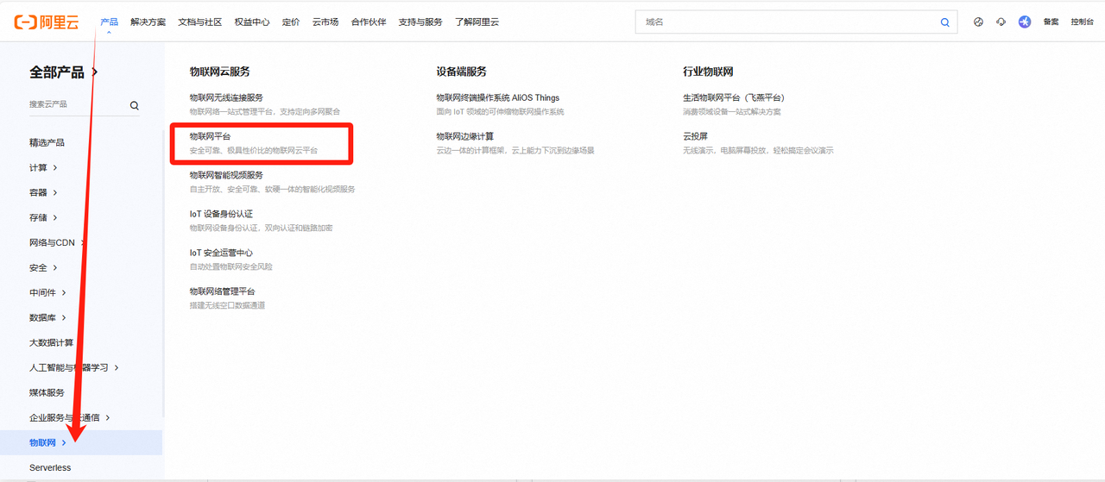Image resolution: width=1105 pixels, height=482 pixels.
Task: Open the 云投屏 product link
Action: click(x=696, y=136)
